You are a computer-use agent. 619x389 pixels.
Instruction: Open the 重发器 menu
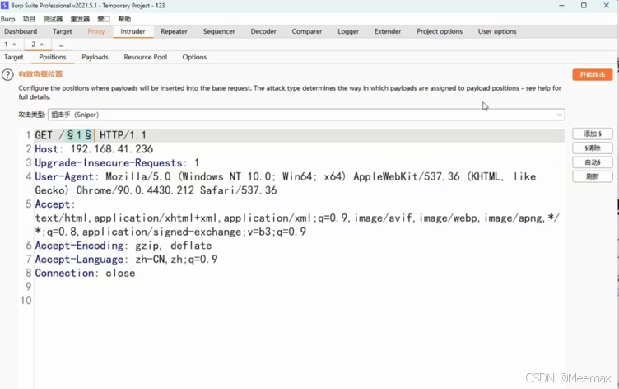(80, 19)
